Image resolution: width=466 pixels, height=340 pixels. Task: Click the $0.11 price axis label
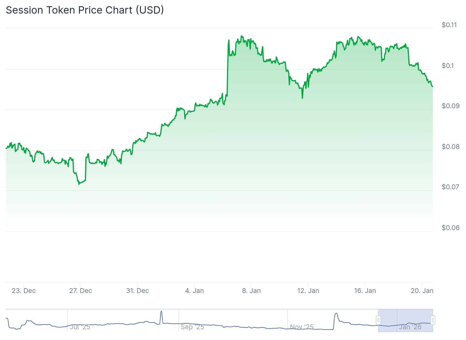click(x=449, y=25)
